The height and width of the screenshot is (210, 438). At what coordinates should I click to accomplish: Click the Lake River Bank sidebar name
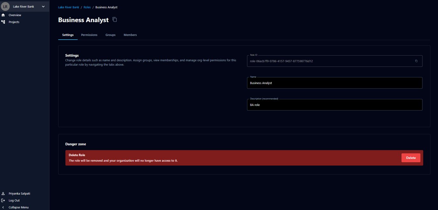click(x=24, y=6)
